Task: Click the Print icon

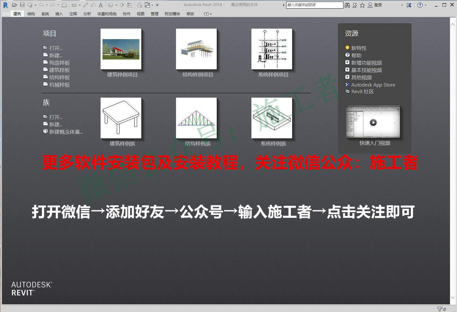Action: [64, 5]
